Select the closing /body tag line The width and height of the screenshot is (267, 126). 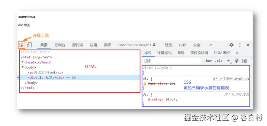[31, 83]
